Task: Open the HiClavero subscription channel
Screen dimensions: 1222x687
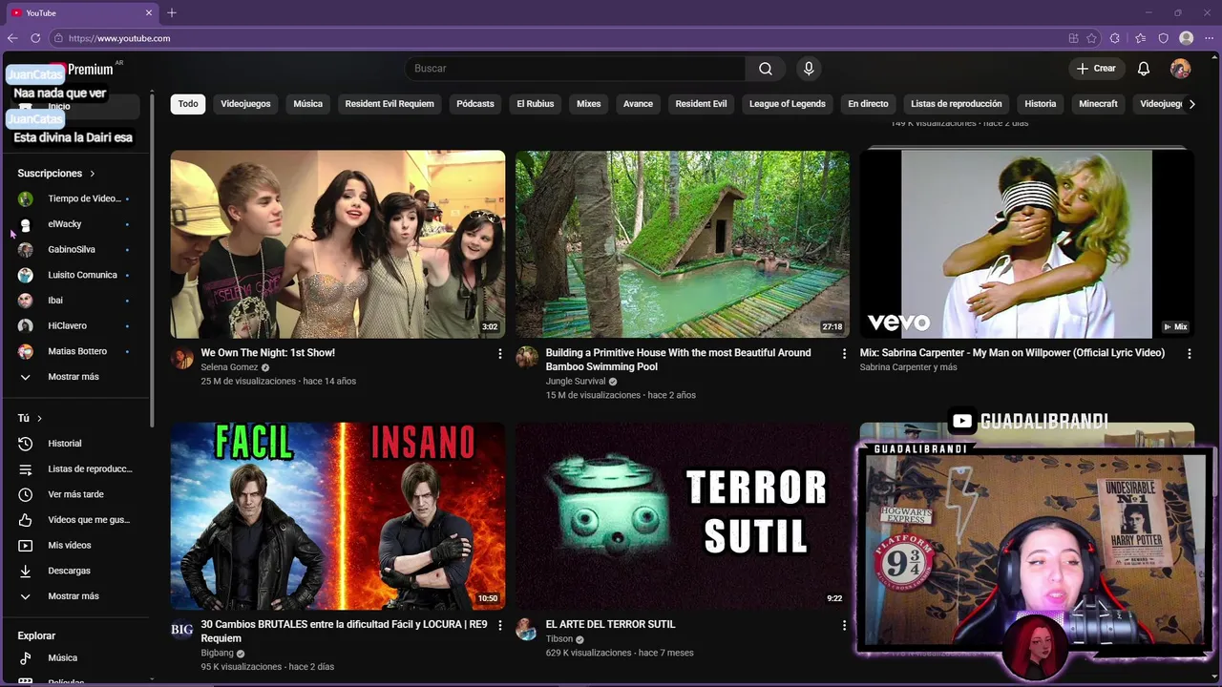Action: (76, 326)
